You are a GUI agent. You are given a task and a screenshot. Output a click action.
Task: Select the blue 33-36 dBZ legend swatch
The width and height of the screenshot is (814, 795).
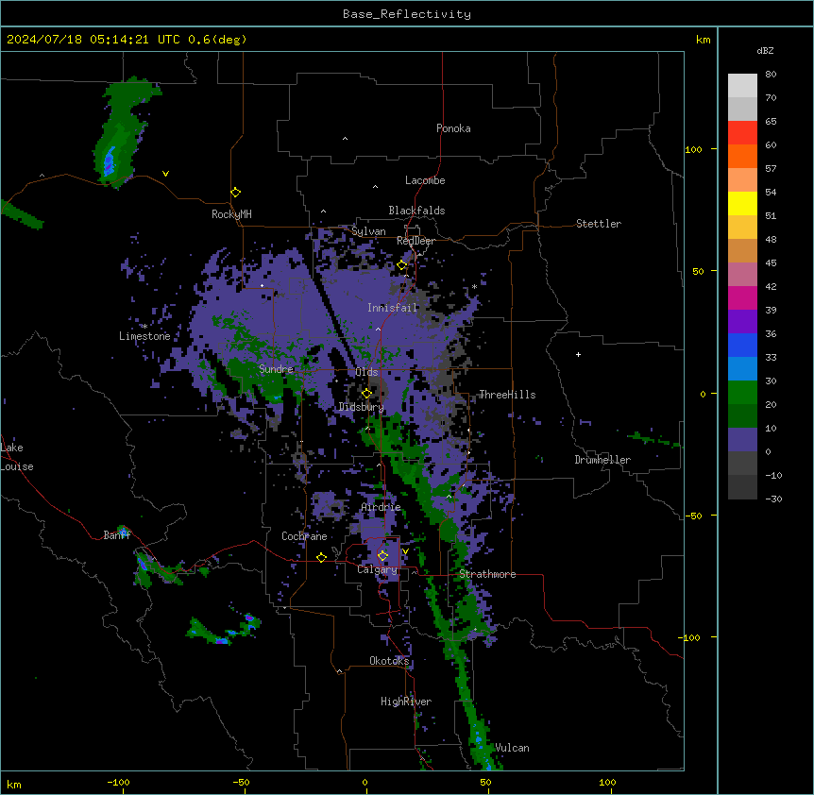click(742, 345)
